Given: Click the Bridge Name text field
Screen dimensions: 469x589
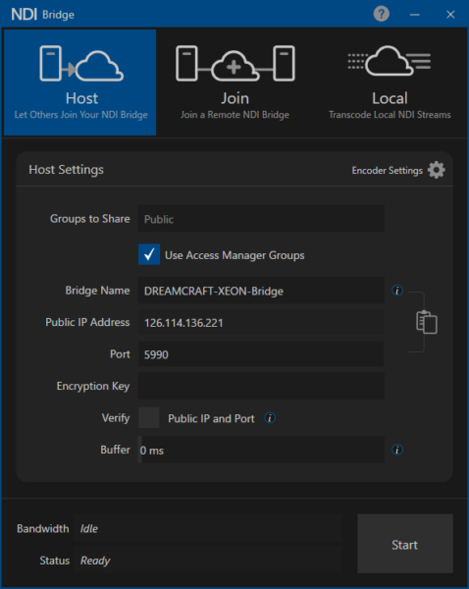Looking at the screenshot, I should (261, 291).
